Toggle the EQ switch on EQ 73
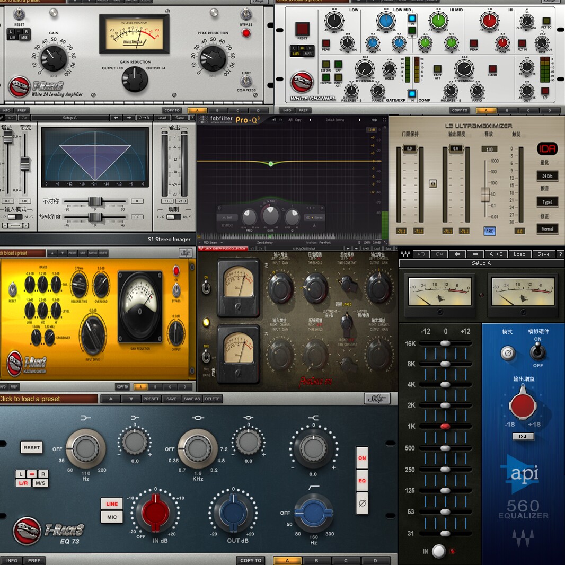The image size is (565, 565). coord(362,480)
